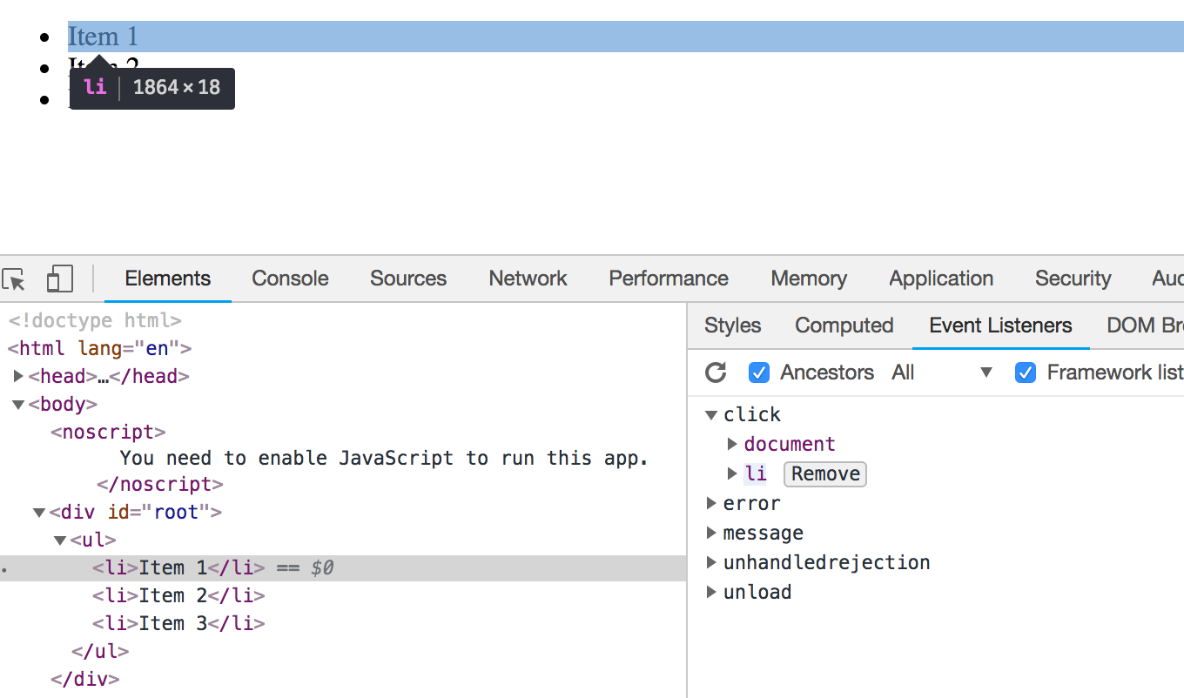1184x698 pixels.
Task: Expand the unhandledrejection listener group
Action: [x=711, y=562]
